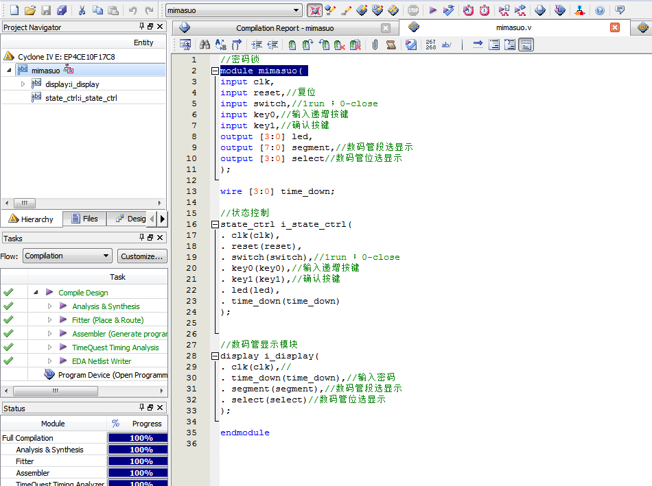Toggle line numbers display icon
This screenshot has width=652, height=486.
pyautogui.click(x=431, y=45)
